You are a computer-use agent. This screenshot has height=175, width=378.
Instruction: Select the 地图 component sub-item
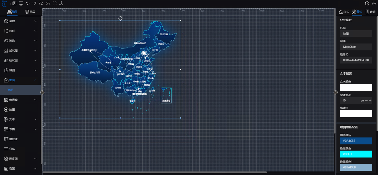tap(11, 90)
